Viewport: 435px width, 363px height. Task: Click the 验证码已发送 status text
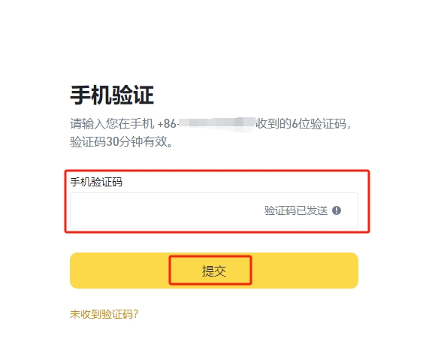[296, 210]
